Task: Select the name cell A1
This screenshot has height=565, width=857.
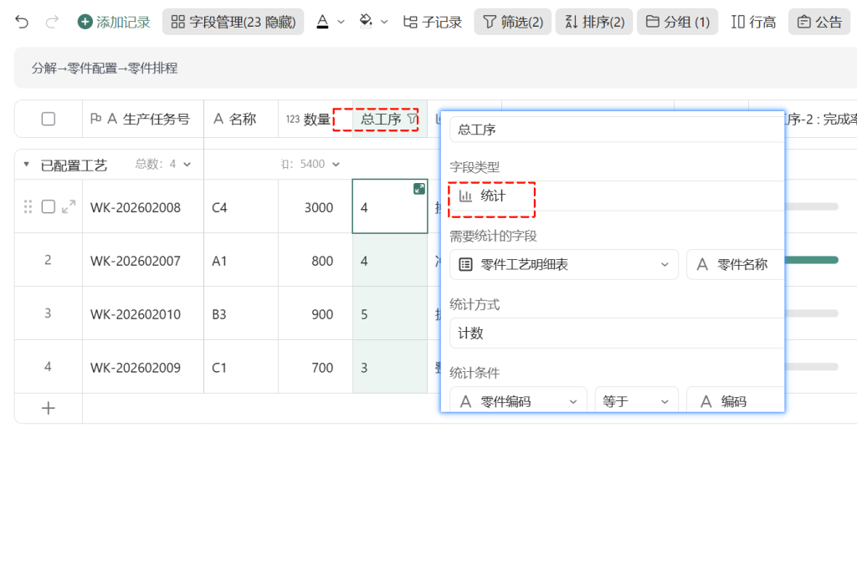Action: pyautogui.click(x=241, y=261)
